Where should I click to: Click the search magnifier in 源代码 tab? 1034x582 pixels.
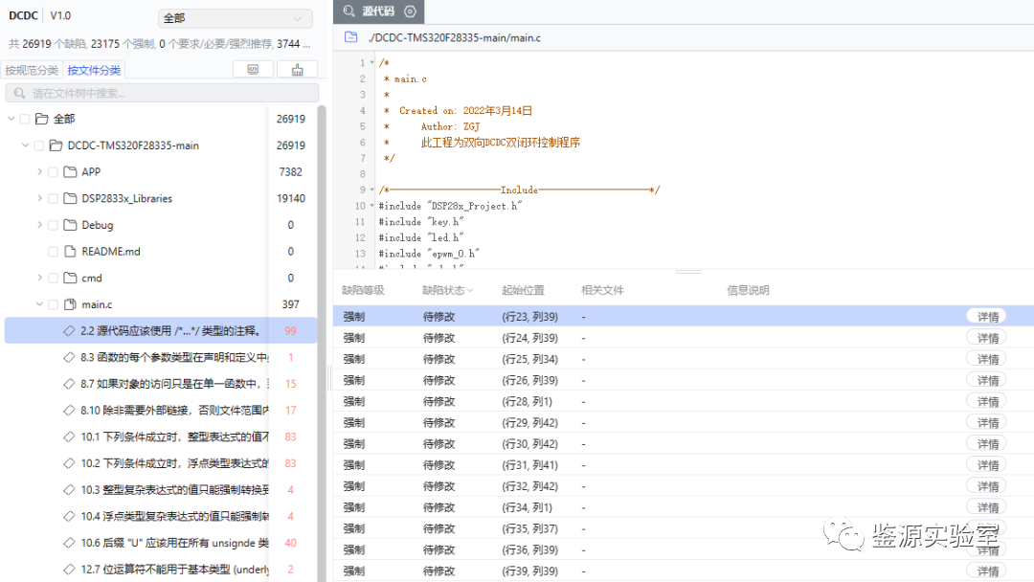tap(348, 11)
